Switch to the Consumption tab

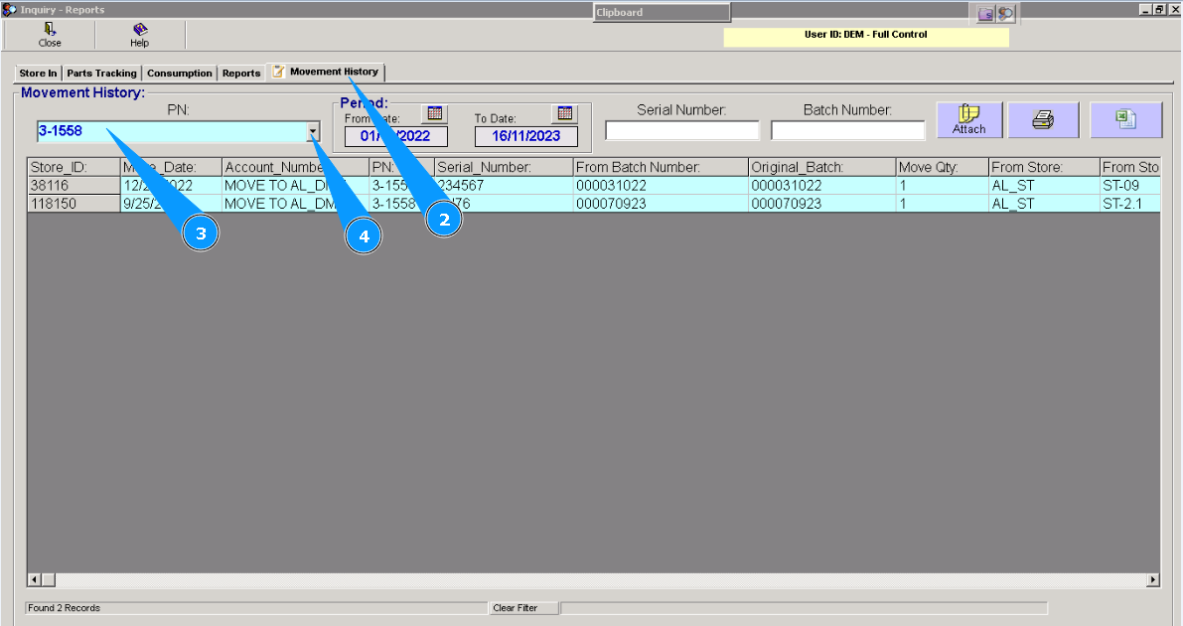[x=180, y=74]
